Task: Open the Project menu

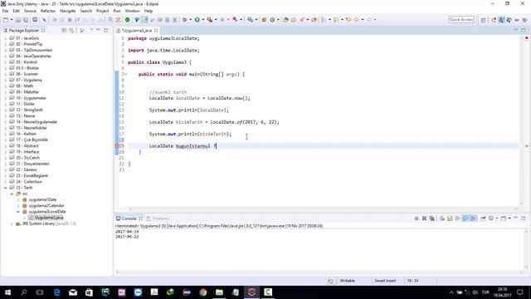Action: click(102, 11)
